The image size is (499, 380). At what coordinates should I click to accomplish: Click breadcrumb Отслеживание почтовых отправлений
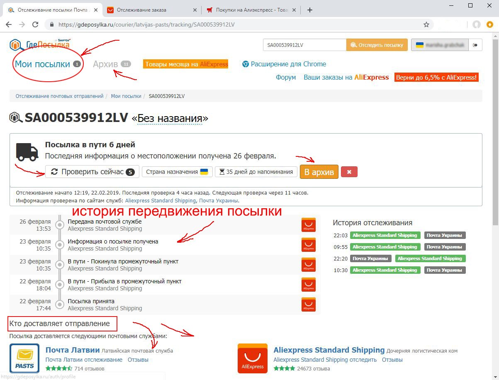[59, 96]
